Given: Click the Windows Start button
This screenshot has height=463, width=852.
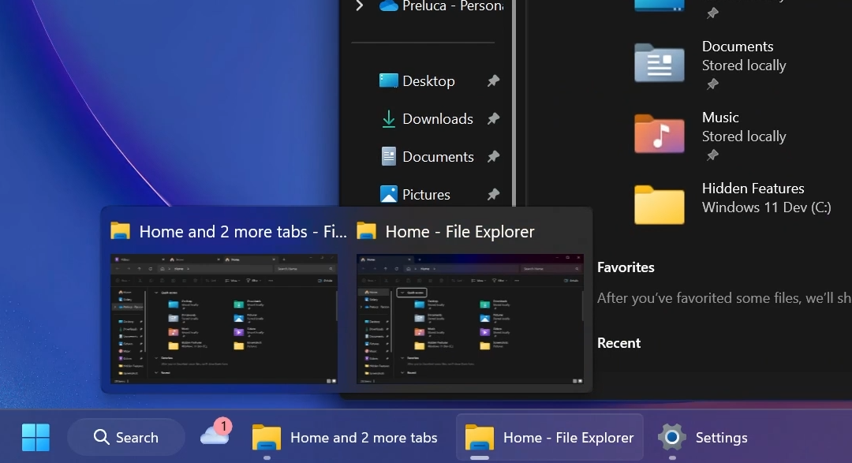Looking at the screenshot, I should (x=36, y=436).
